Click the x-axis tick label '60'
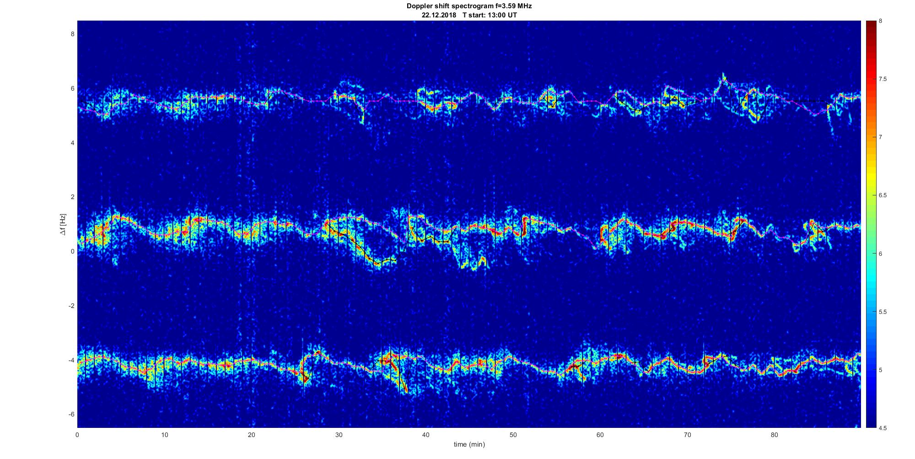 pos(600,435)
